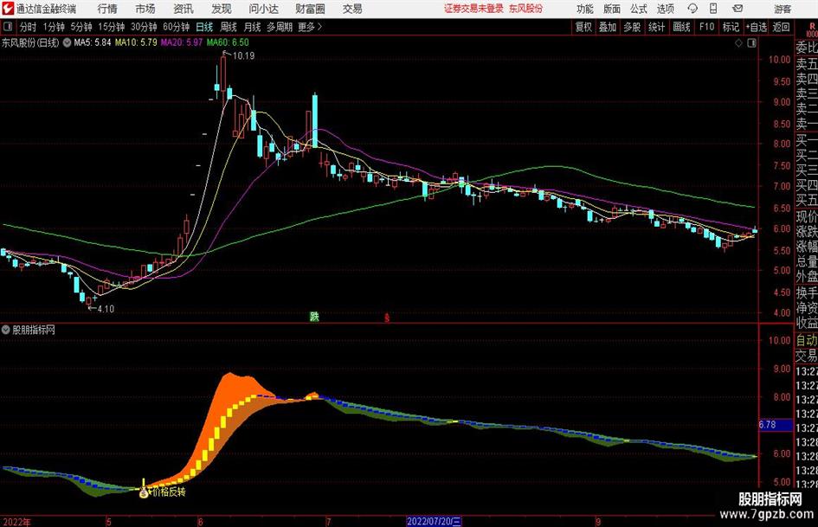Open the 选项 menu
The width and height of the screenshot is (818, 527).
pos(665,9)
